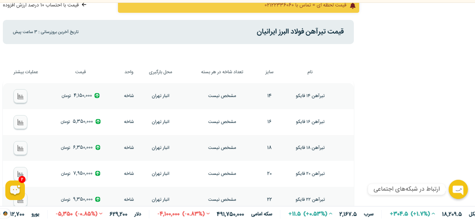Expand the سرب ticker green up chevron

click(331, 214)
